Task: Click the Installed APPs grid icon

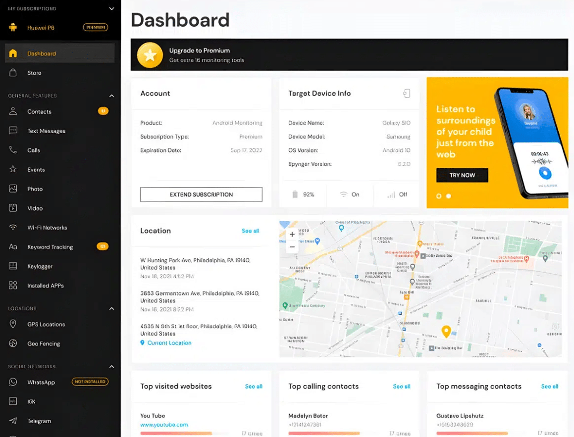Action: pyautogui.click(x=13, y=285)
